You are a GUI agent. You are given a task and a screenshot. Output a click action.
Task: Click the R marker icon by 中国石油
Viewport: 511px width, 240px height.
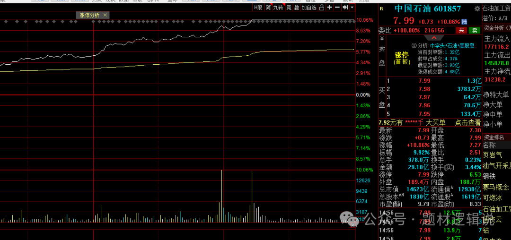click(381, 9)
